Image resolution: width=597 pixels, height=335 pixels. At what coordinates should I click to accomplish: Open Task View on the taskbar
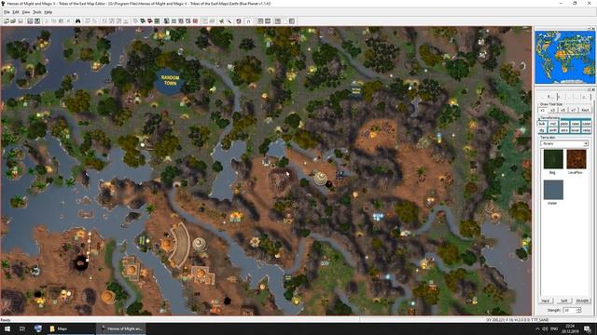22,328
